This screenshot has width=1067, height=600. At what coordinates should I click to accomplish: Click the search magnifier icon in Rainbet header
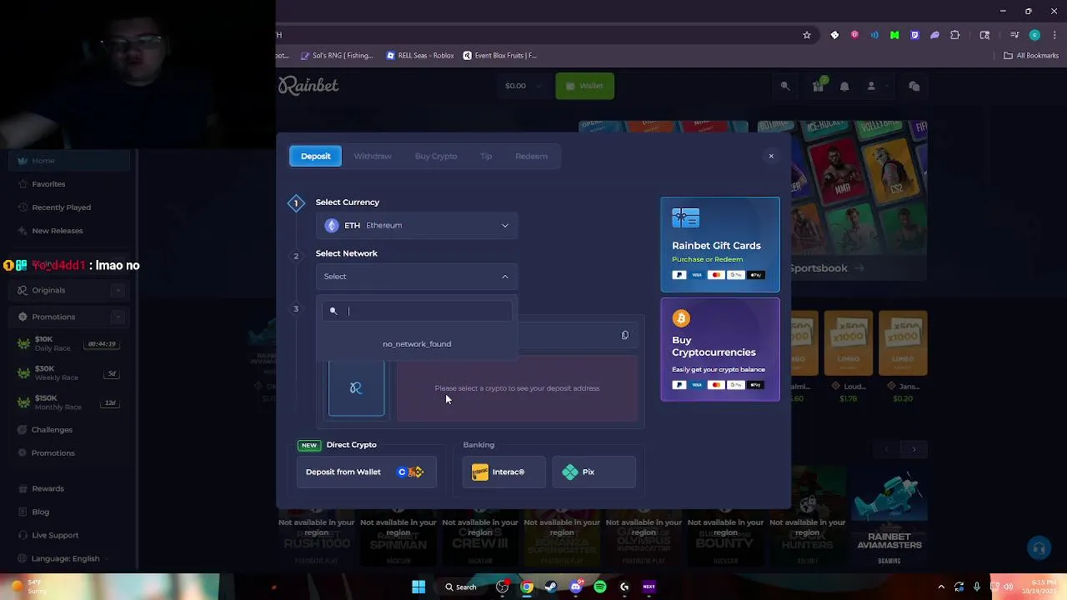click(784, 86)
